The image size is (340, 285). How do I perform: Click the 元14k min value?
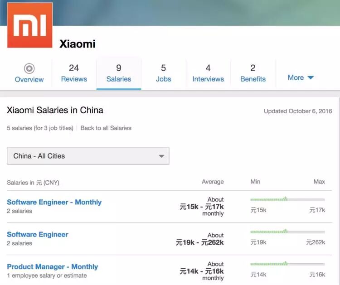(258, 275)
